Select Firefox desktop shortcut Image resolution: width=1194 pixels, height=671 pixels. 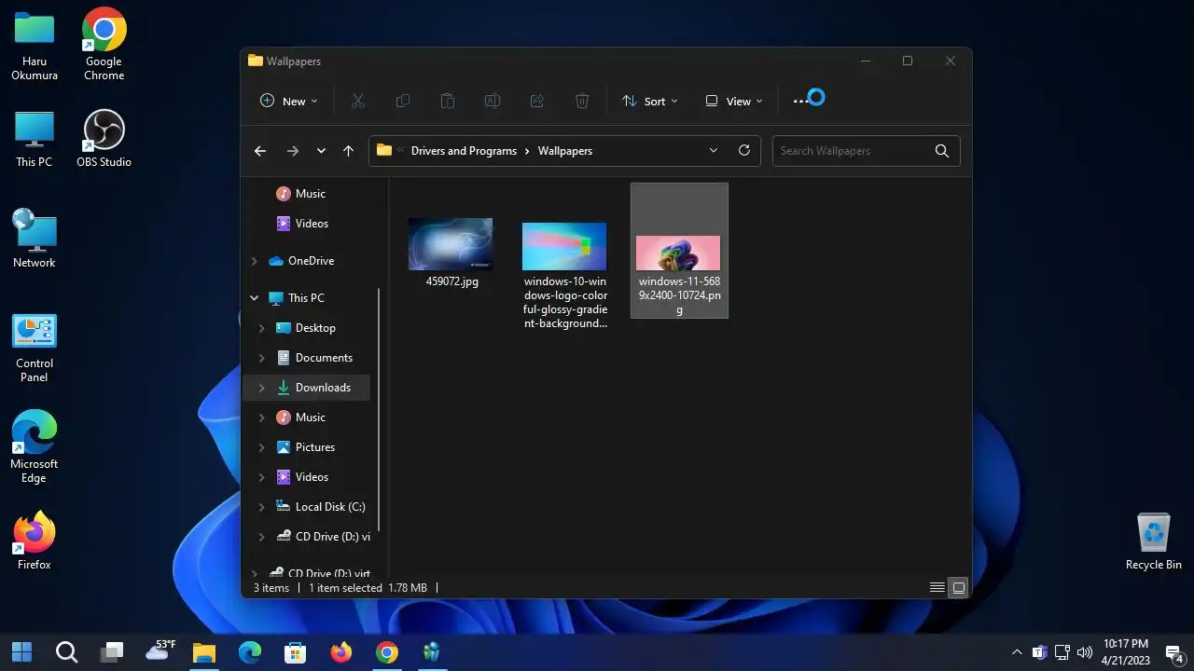click(35, 541)
